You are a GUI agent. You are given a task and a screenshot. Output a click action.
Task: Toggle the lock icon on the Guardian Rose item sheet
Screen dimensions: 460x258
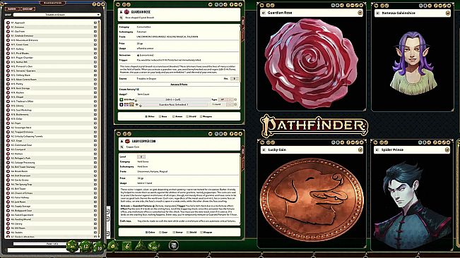121,12
